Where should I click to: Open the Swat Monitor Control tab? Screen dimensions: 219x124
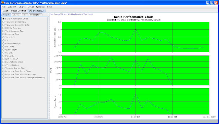coord(14,11)
